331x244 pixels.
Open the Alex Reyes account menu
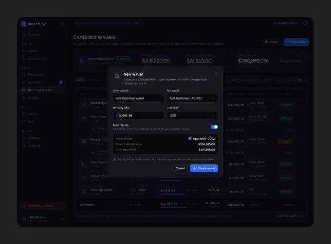coord(42,219)
